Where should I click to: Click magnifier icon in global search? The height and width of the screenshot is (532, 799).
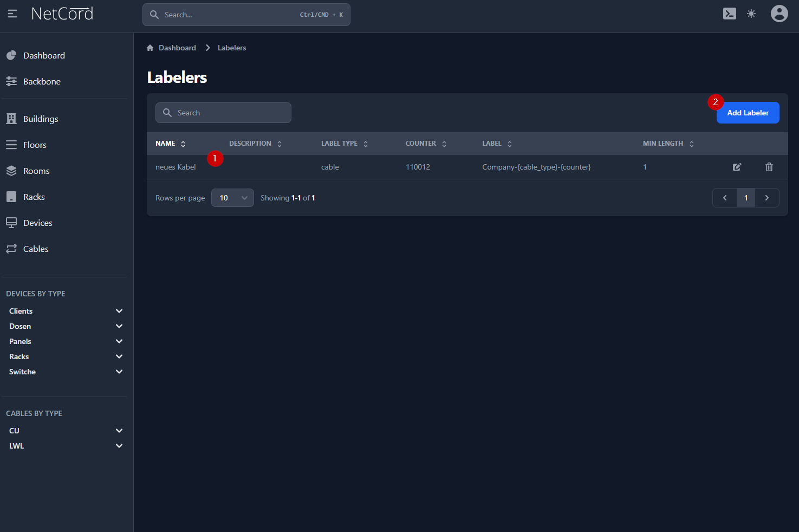(154, 15)
